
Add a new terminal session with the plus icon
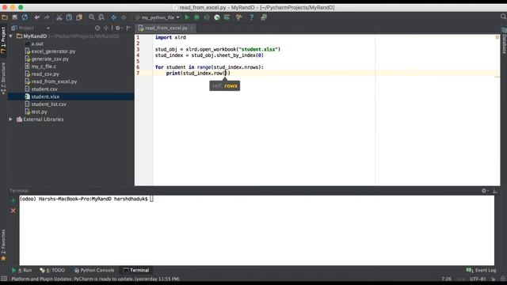[13, 200]
